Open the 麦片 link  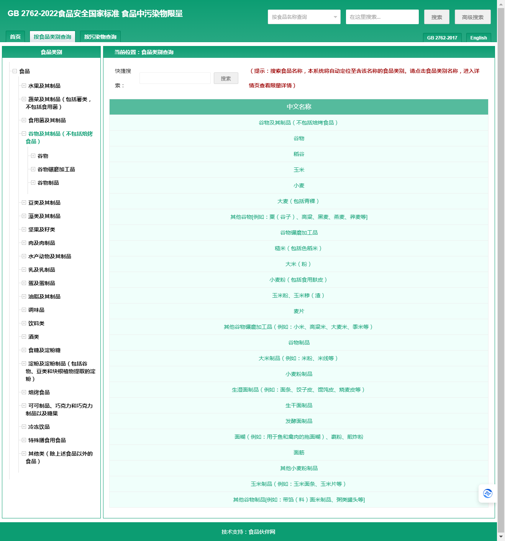(299, 311)
